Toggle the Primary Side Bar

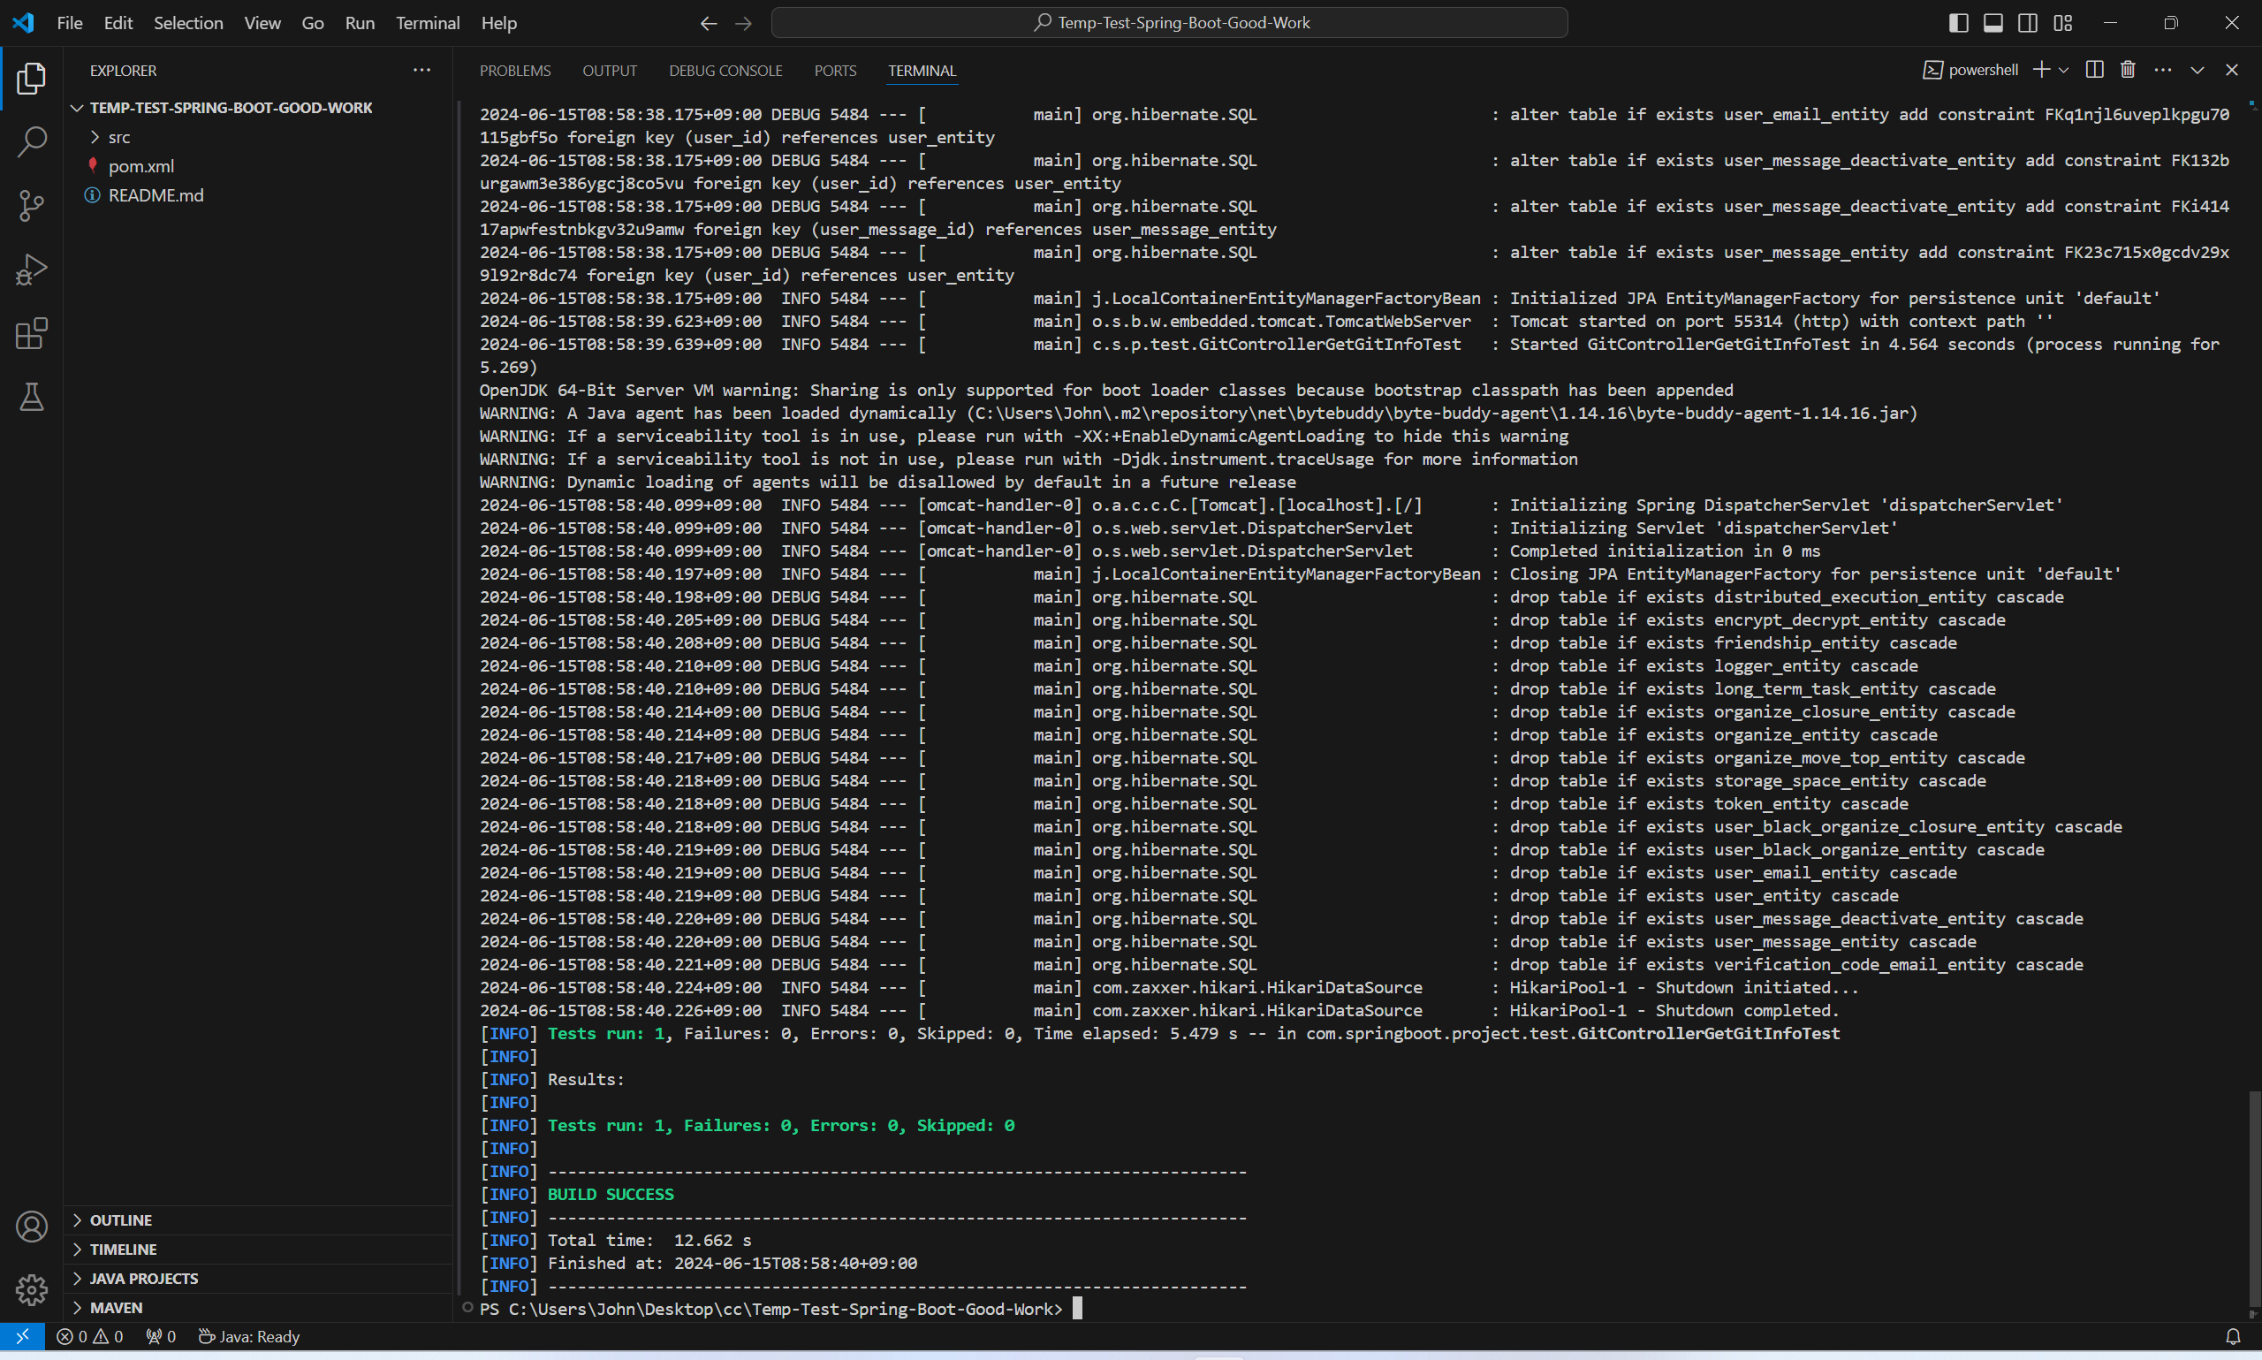pos(1958,22)
